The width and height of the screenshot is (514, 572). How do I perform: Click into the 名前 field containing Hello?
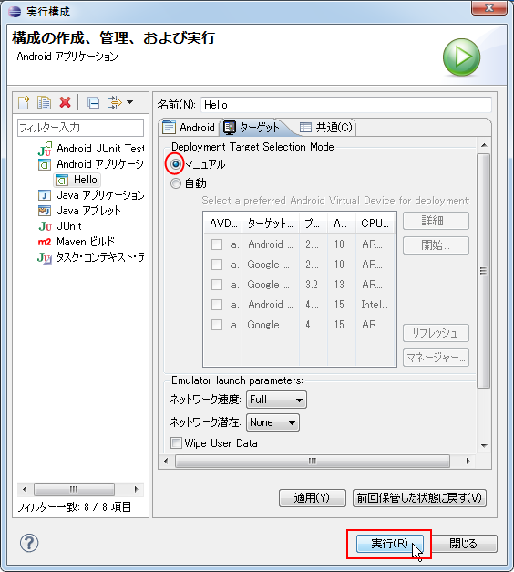346,105
